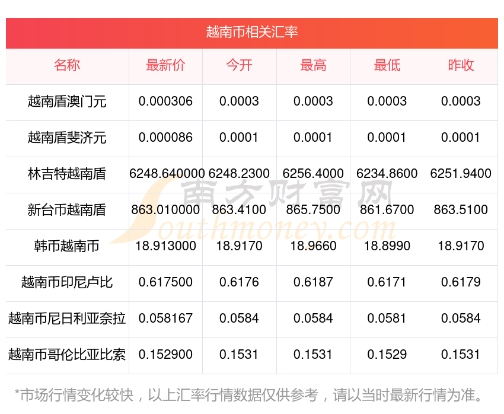504x414 pixels.
Task: Click the 越南盾澳门元 row name
Action: (67, 101)
